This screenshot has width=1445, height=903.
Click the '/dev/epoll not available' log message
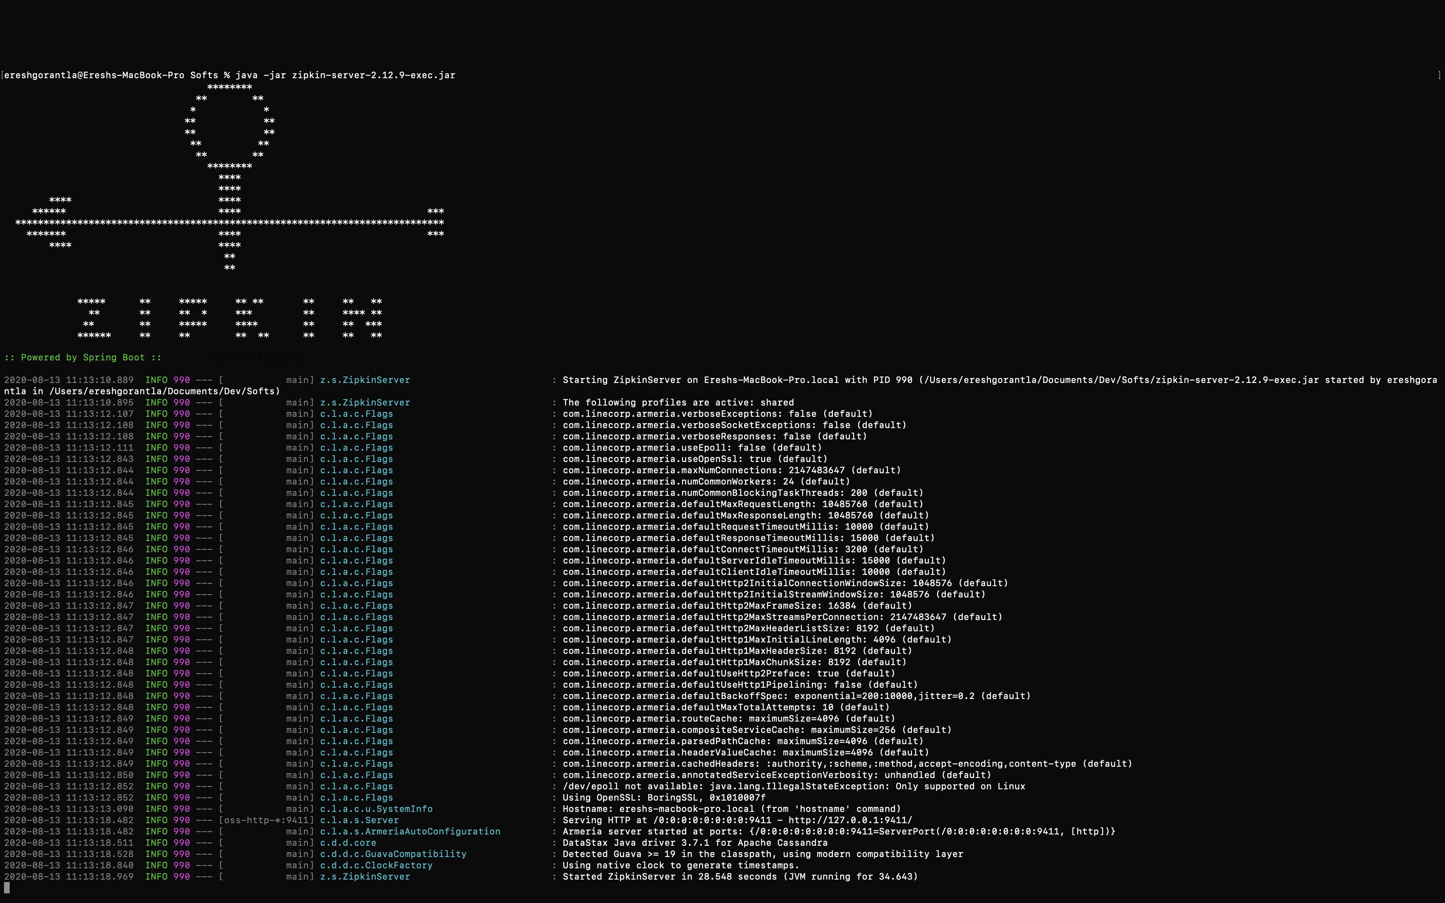click(x=793, y=786)
